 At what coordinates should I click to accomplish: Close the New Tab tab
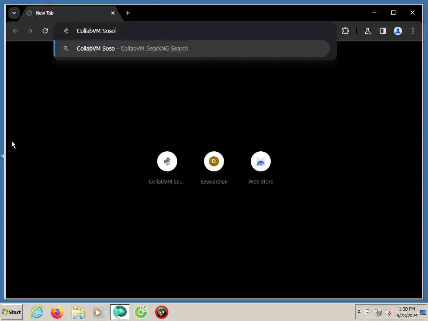[113, 13]
